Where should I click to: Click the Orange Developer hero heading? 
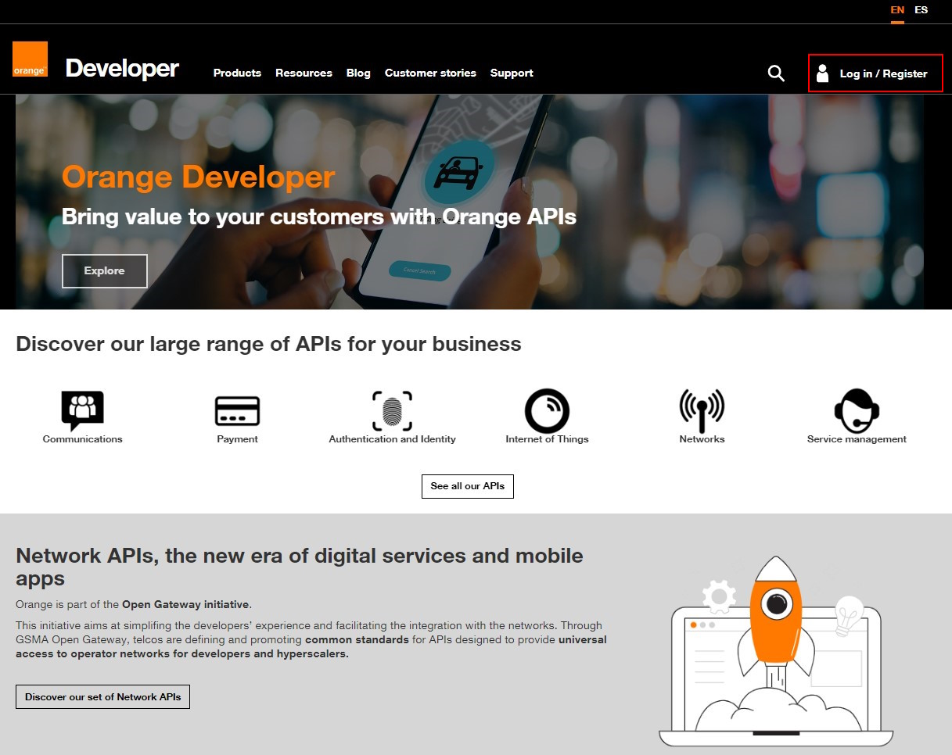198,177
